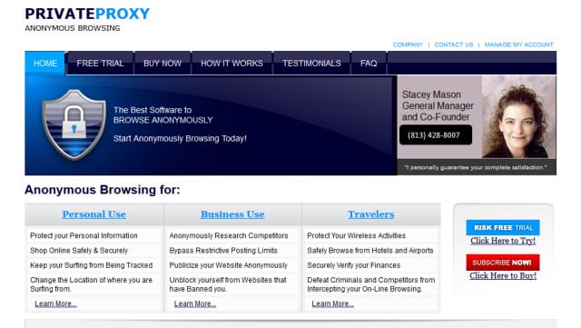Open the FAQ tab

369,64
